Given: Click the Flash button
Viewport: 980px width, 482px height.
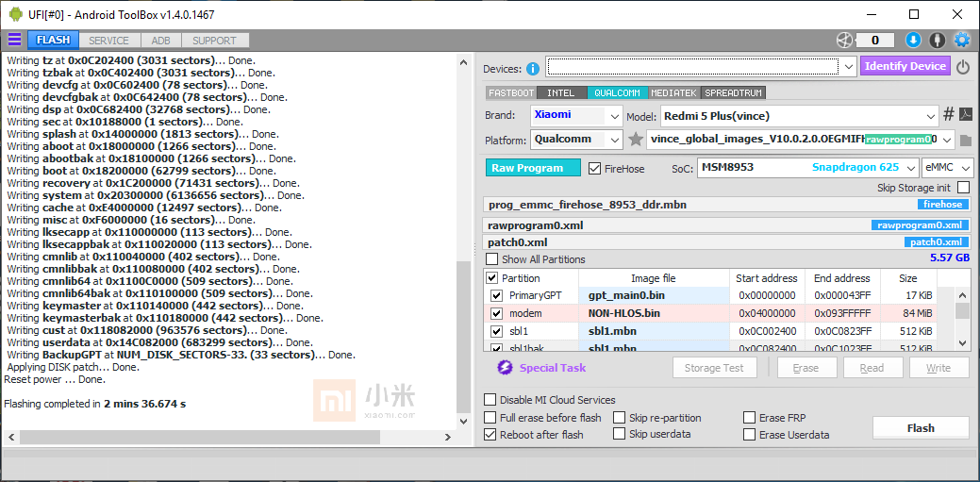Looking at the screenshot, I should 921,427.
